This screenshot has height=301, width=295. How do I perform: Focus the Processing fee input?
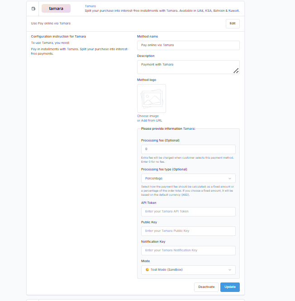188,149
